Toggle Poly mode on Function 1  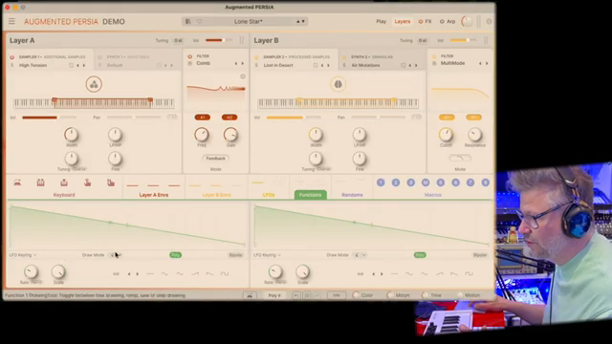(x=176, y=255)
